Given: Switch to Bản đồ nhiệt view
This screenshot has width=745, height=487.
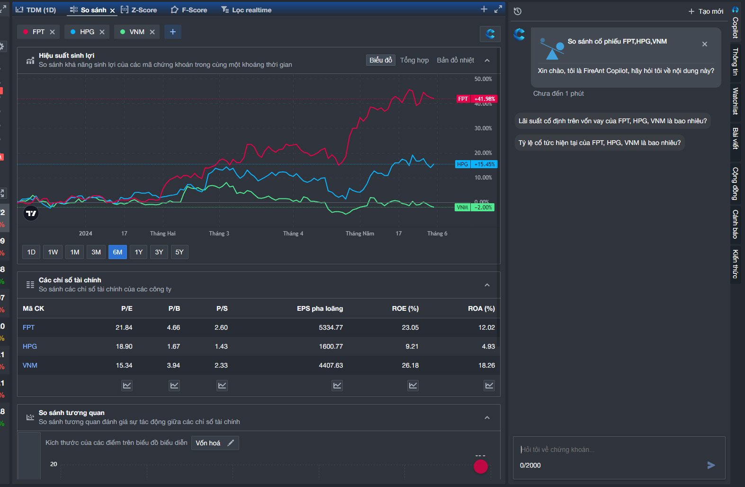Looking at the screenshot, I should pos(455,60).
